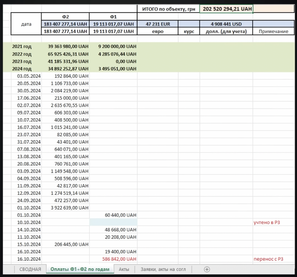This screenshot has height=277, width=297.
Task: Click the ИТОГО по объекту, грн label cell
Action: (168, 9)
